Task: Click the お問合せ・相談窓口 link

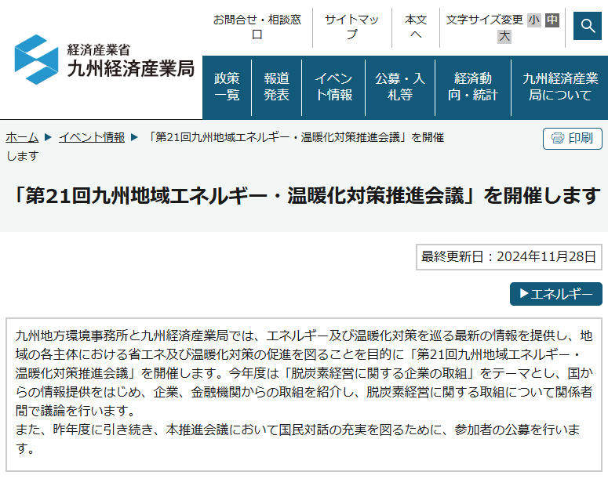Action: (x=257, y=27)
